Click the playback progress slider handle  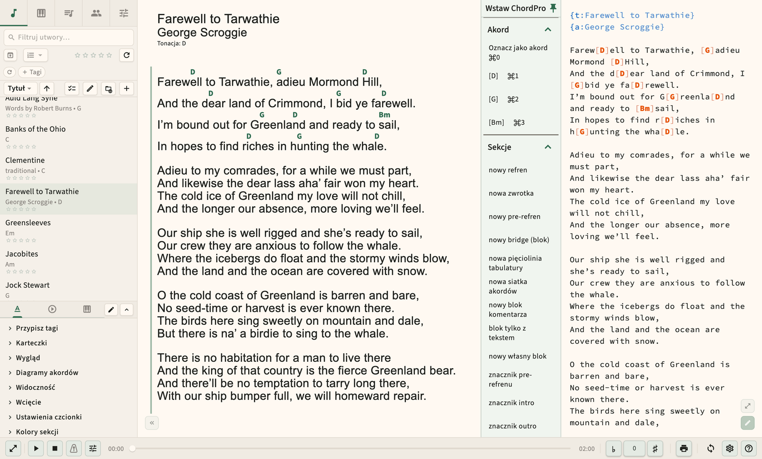(132, 449)
